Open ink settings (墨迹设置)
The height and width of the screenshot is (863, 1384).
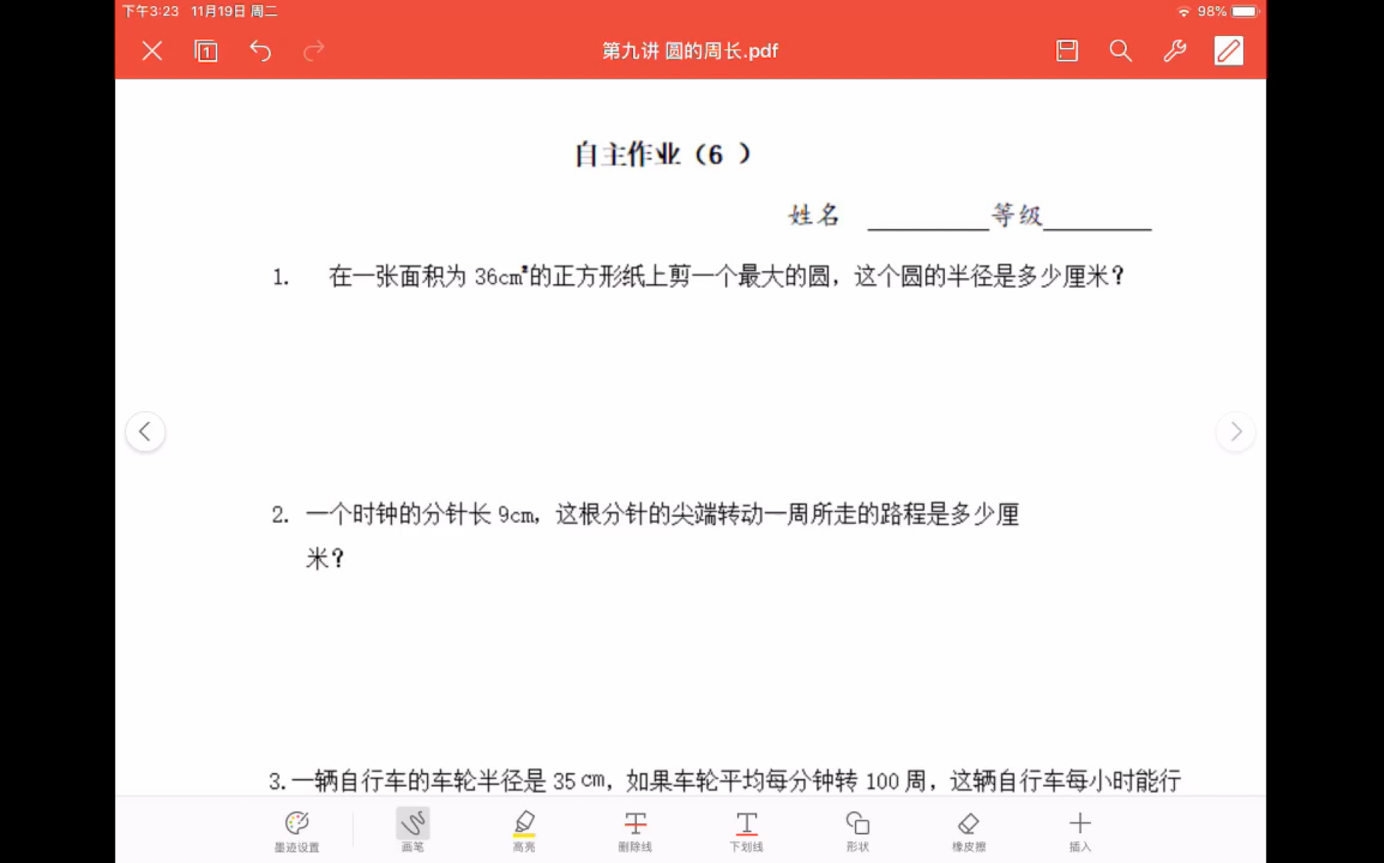click(x=297, y=832)
